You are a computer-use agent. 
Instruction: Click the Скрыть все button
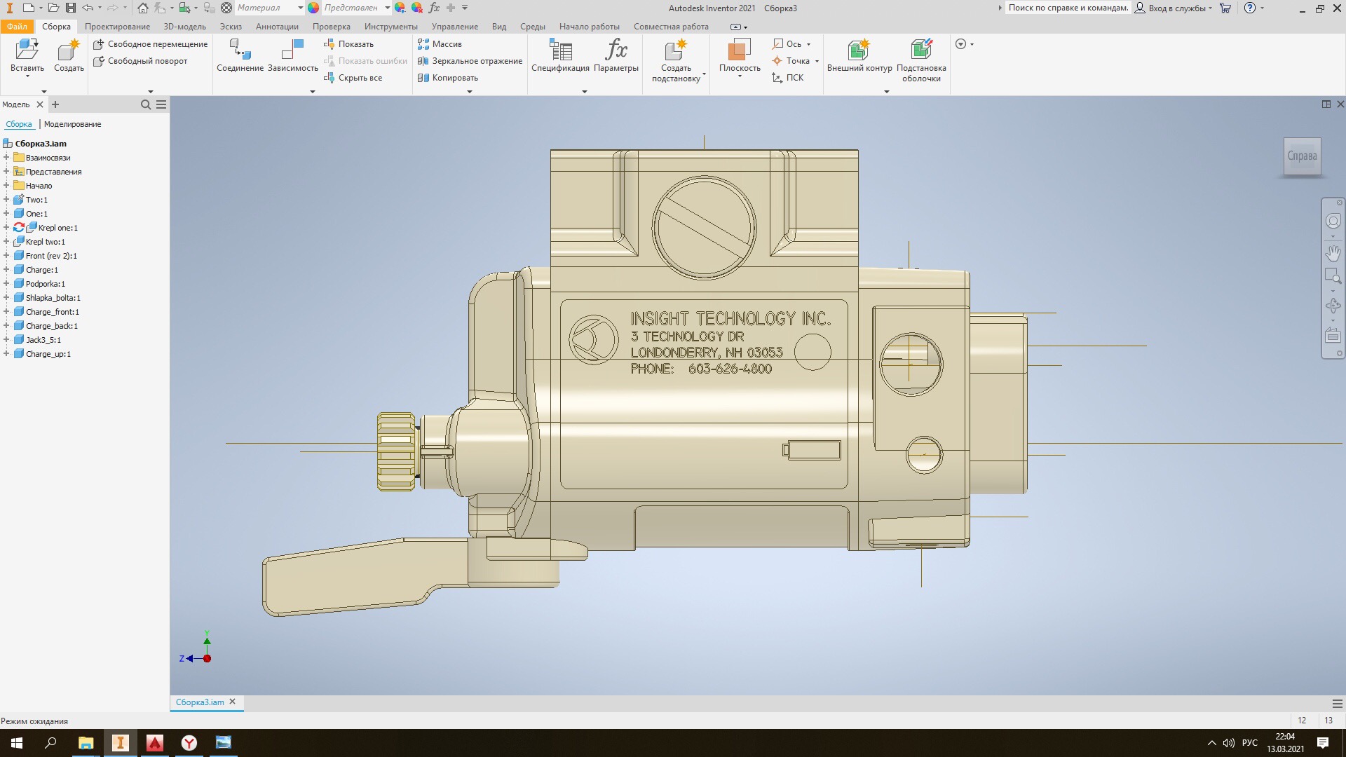tap(360, 78)
